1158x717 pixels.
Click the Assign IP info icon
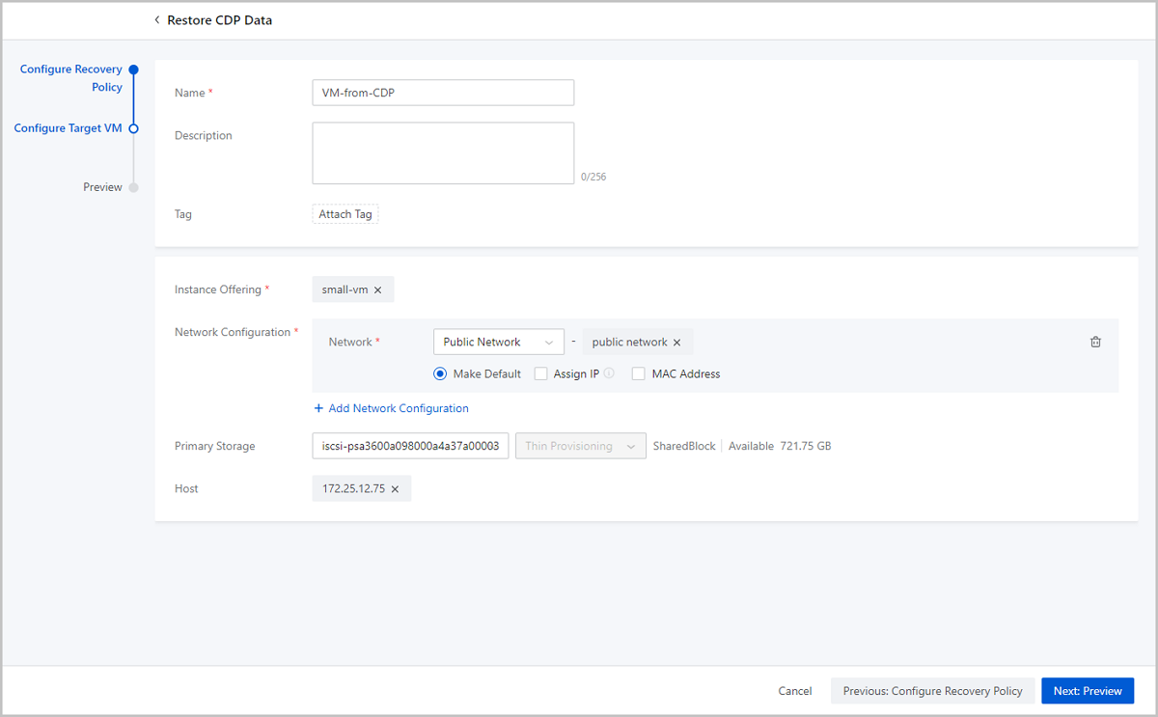click(x=609, y=374)
